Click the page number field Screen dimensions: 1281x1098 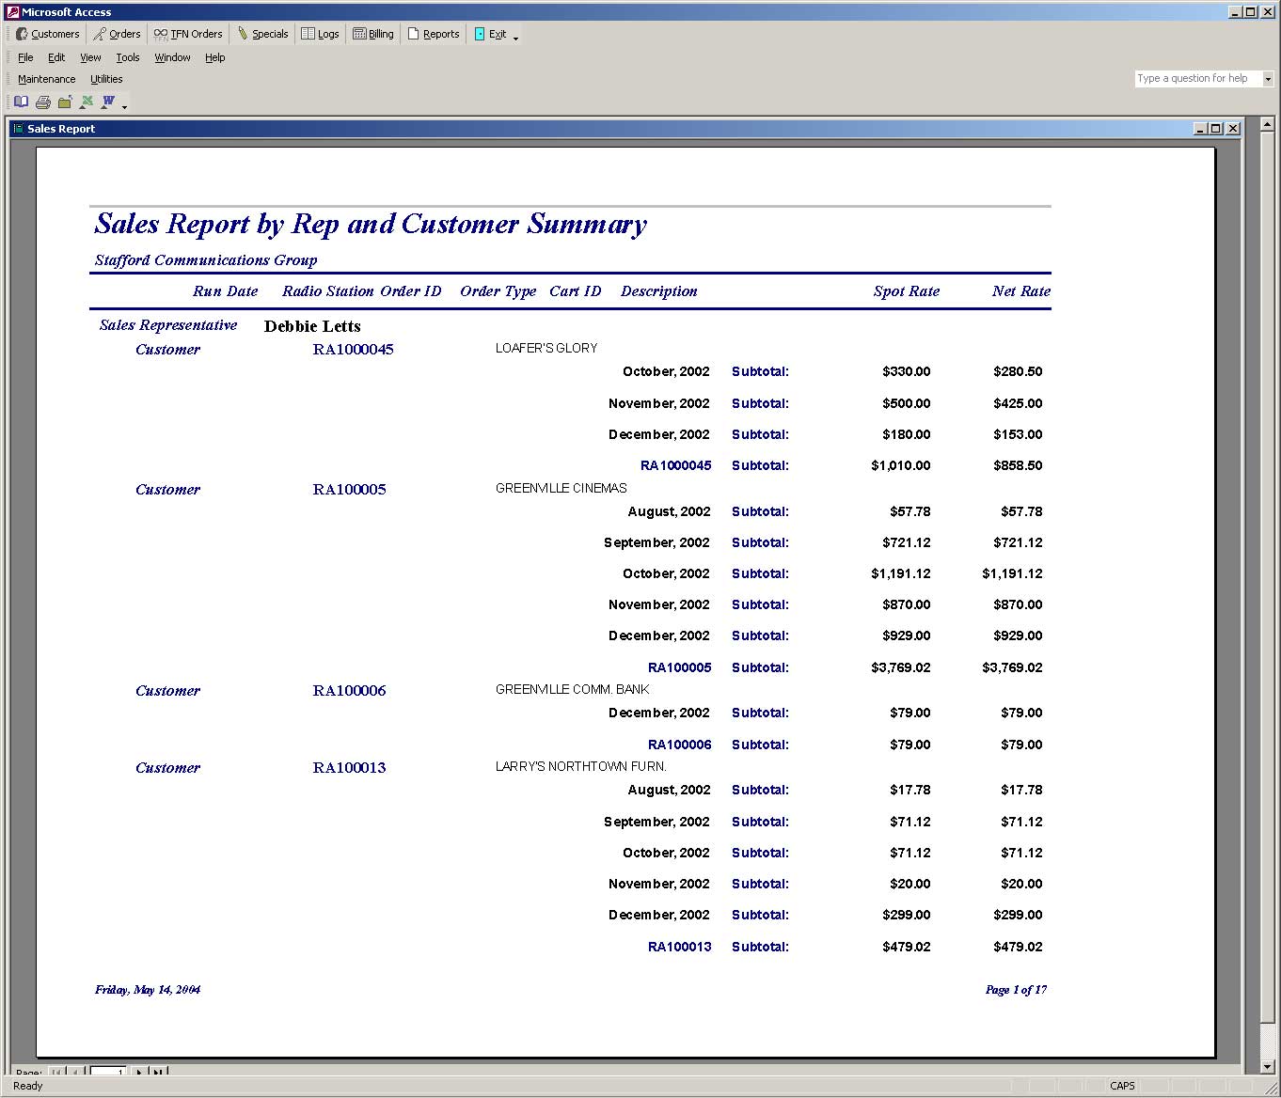pyautogui.click(x=108, y=1071)
